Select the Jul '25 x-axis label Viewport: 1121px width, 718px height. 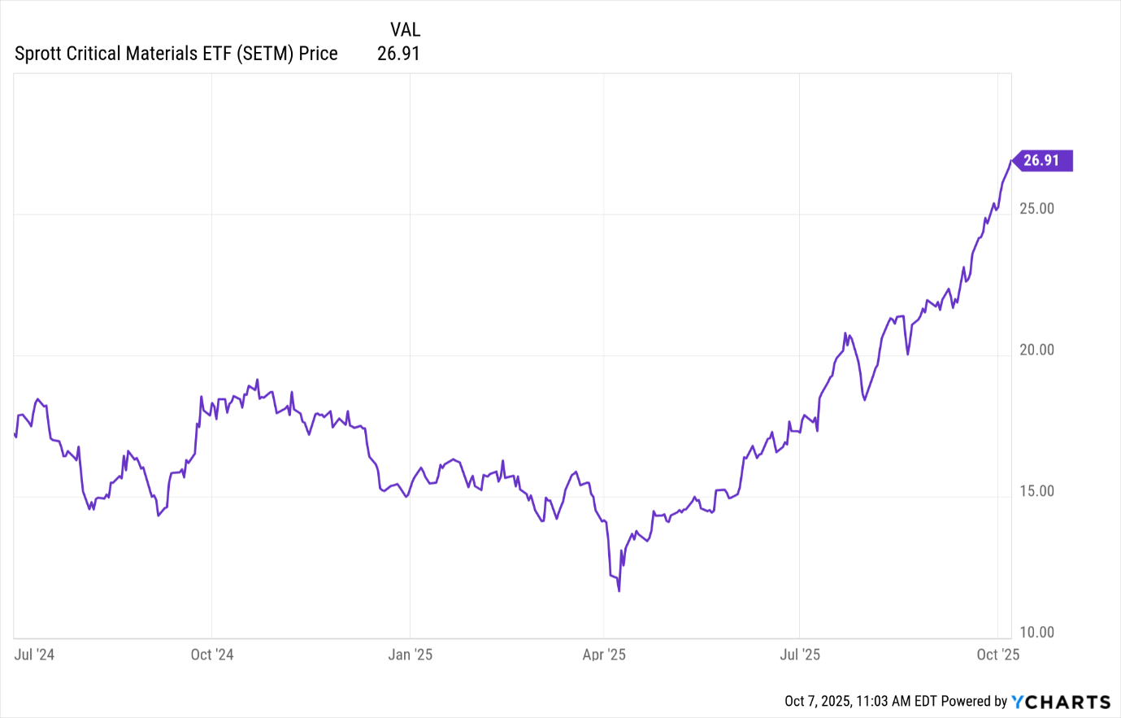coord(800,655)
